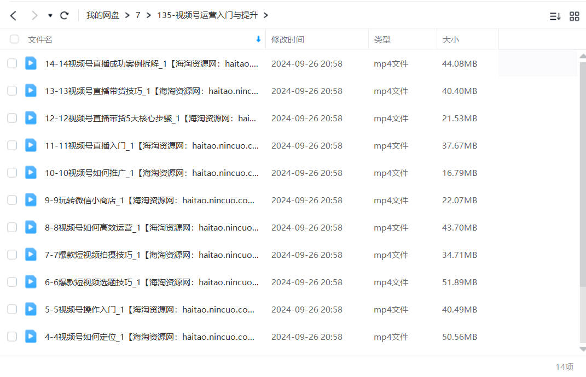The height and width of the screenshot is (377, 586).
Task: Check the box for 6-6爆款短视频选题技巧
Action: (x=13, y=282)
